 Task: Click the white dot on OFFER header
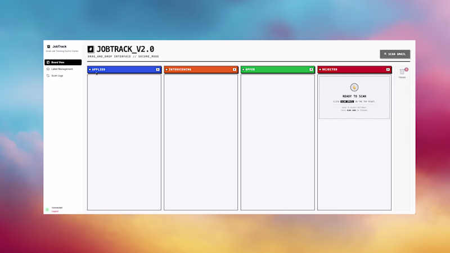tap(244, 69)
